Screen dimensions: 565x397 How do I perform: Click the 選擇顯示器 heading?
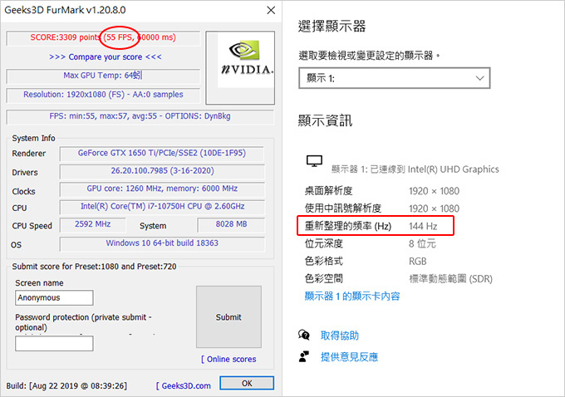(x=332, y=27)
